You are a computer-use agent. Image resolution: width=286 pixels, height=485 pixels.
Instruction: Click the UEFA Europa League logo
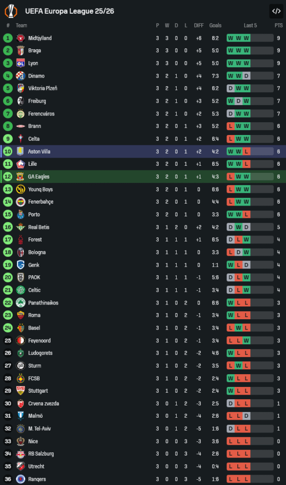click(12, 11)
